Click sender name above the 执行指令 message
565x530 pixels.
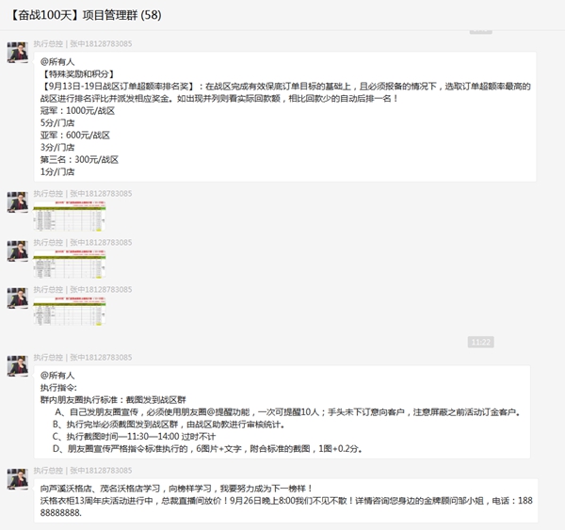coord(83,358)
